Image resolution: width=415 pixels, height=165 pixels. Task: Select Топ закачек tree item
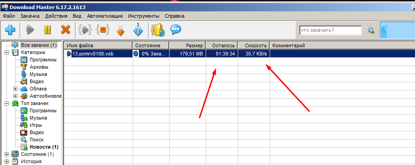coord(35,104)
